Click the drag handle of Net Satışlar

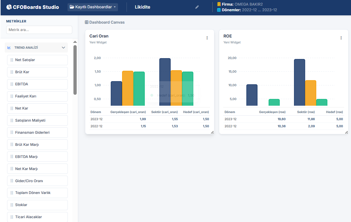pos(12,60)
